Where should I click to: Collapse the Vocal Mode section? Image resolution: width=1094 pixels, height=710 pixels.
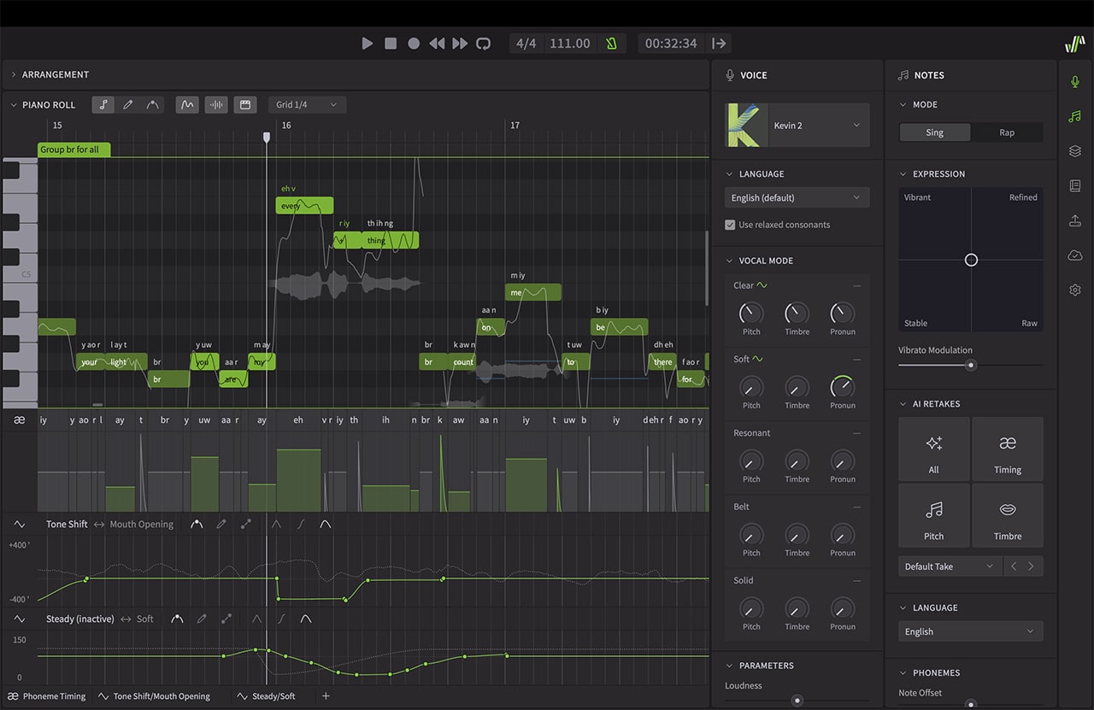pos(730,261)
